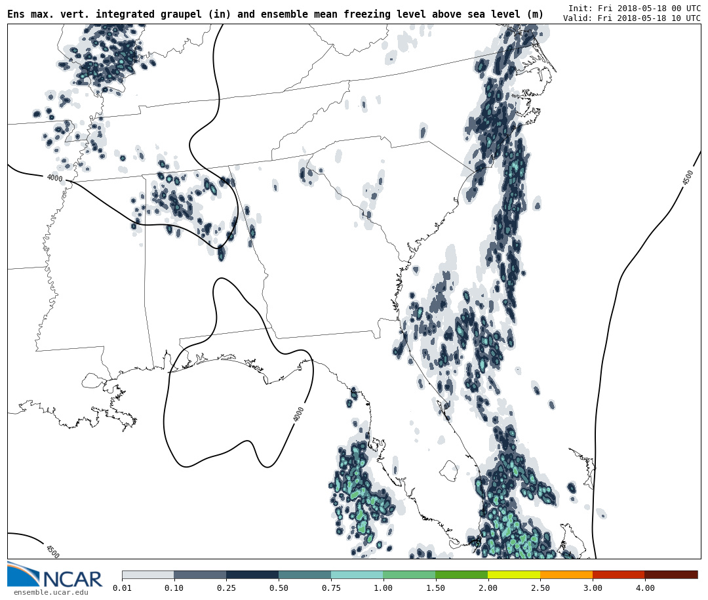Image resolution: width=708 pixels, height=600 pixels.
Task: Click the Valid time text in the header
Action: click(631, 18)
